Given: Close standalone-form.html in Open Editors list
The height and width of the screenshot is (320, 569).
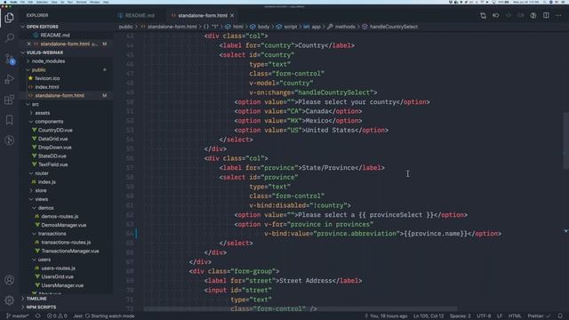Looking at the screenshot, I should pos(29,44).
